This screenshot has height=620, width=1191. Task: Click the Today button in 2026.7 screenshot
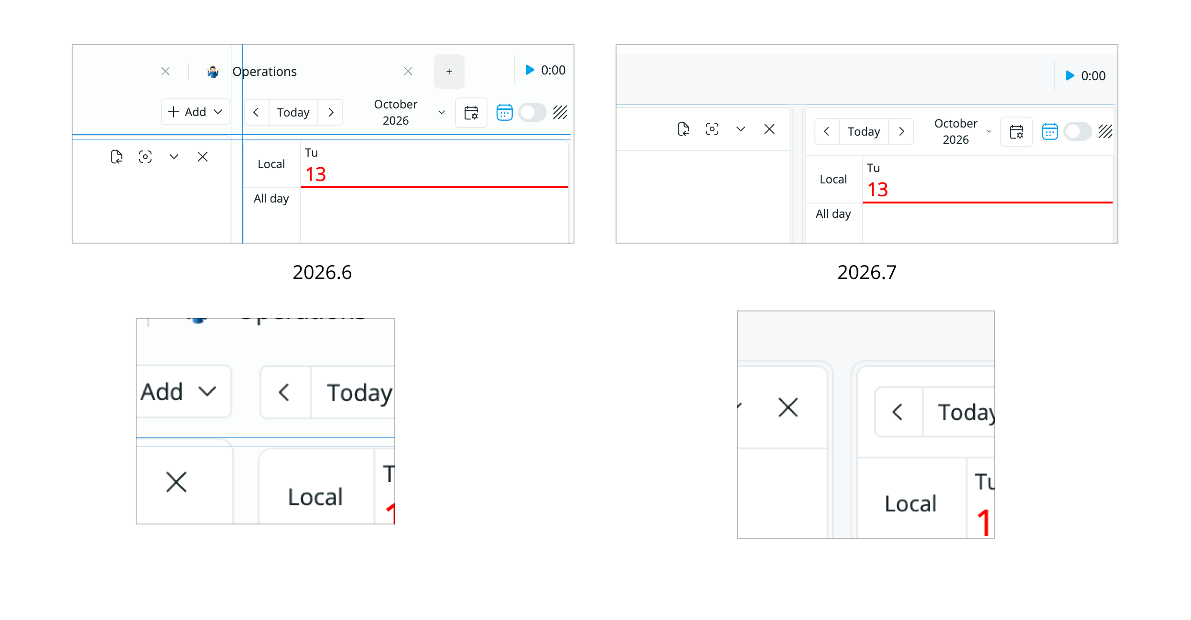click(864, 131)
